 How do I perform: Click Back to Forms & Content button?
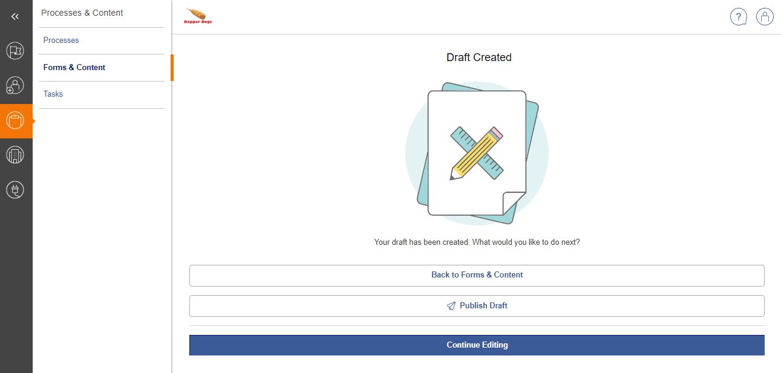[477, 275]
